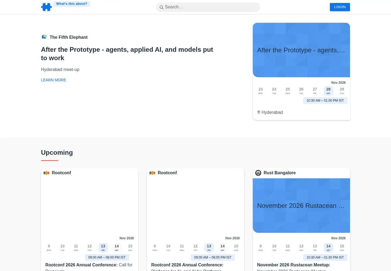Click first Rootconf card logo icon
The image size is (391, 271).
46,173
